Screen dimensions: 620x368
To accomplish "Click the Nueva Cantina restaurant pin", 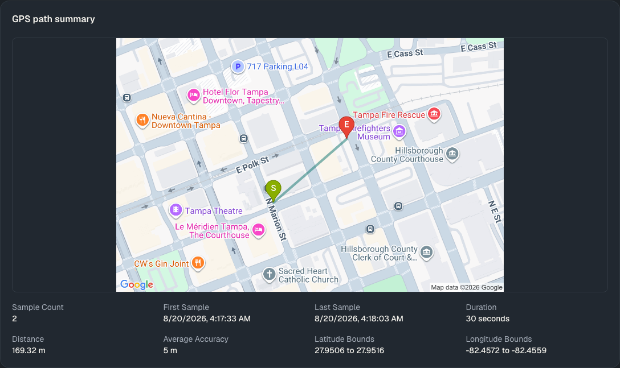I will pos(142,120).
